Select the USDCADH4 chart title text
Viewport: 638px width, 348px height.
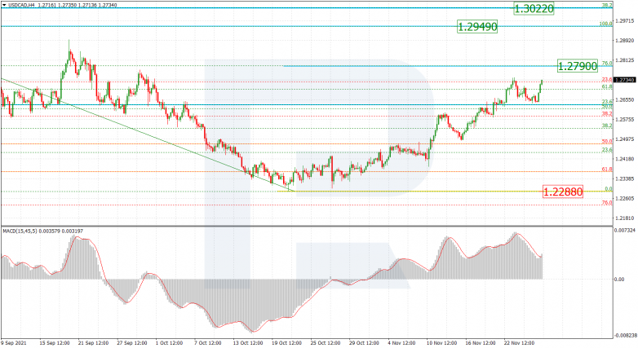tap(20, 5)
